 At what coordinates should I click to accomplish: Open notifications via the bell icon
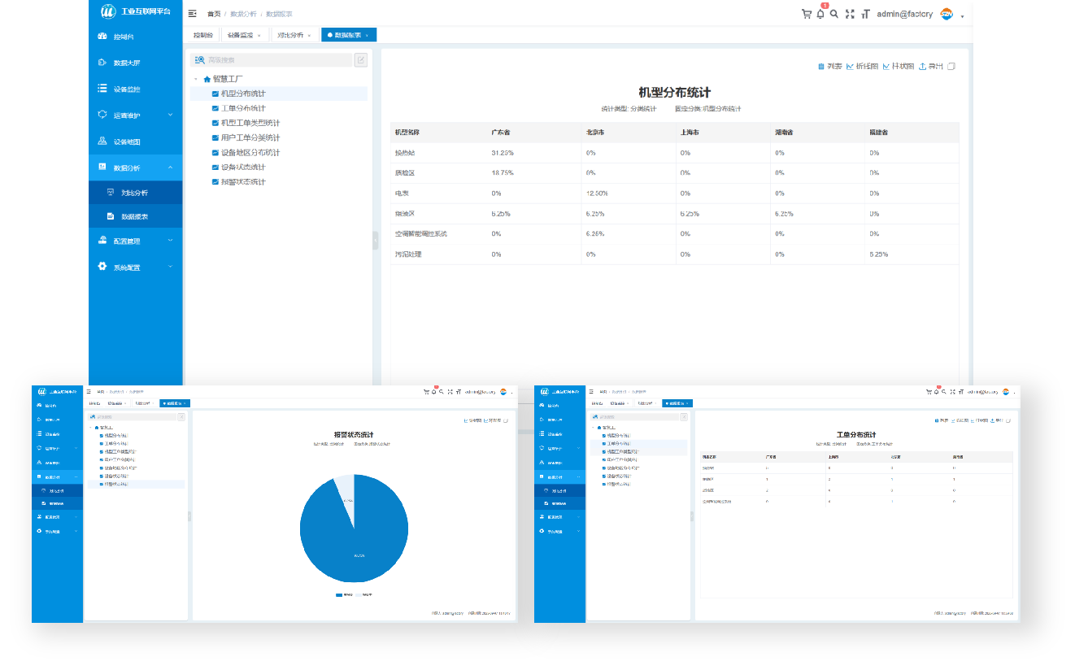820,14
